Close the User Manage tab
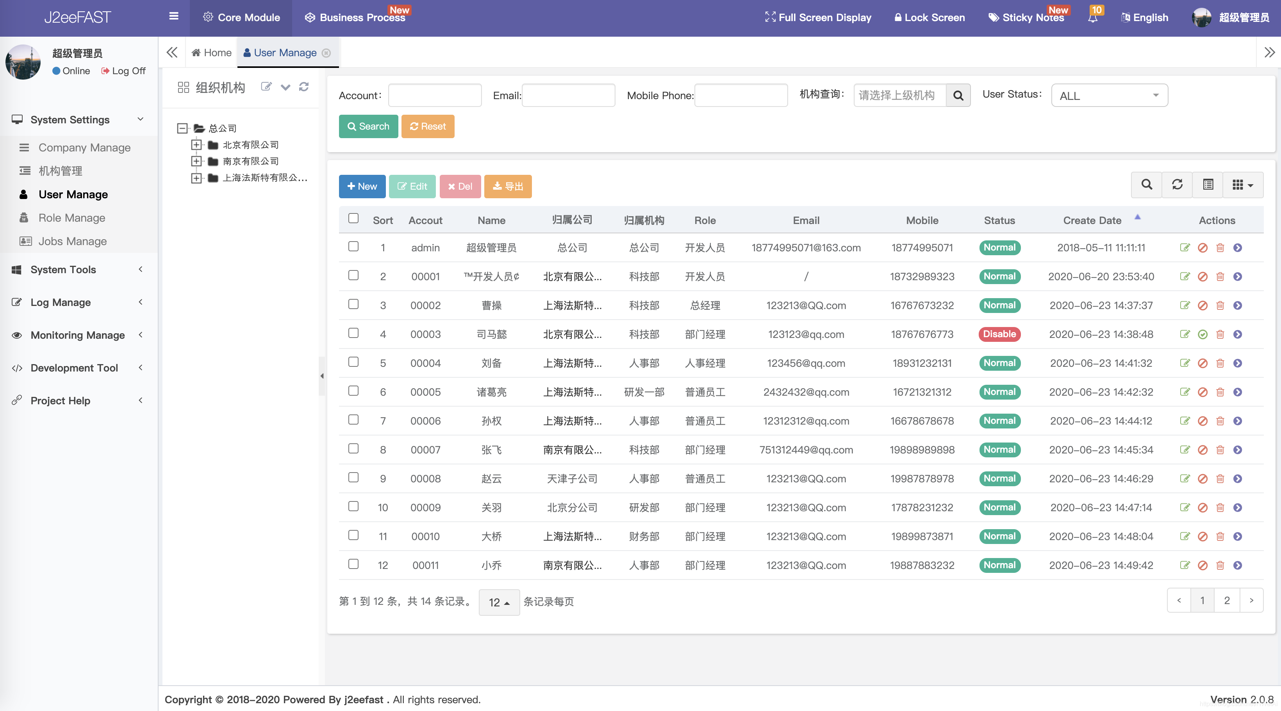Viewport: 1281px width, 711px height. click(x=326, y=53)
